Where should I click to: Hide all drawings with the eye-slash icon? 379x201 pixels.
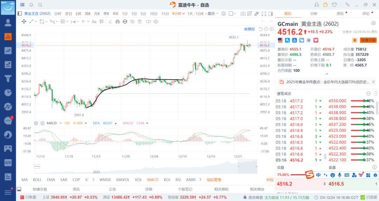tap(132, 21)
